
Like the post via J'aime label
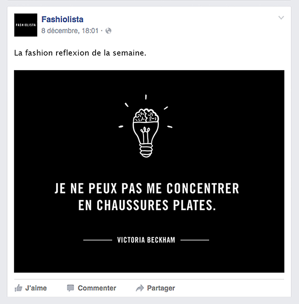pos(36,288)
